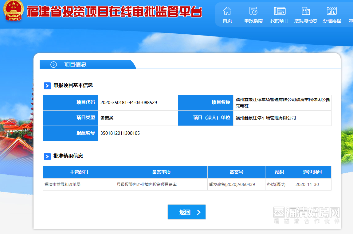Click the 项目类型 label cell
The height and width of the screenshot is (234, 353).
(70, 118)
